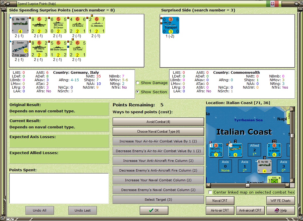
Task: Click the map vertical scrollbar thumb
Action: pos(292,135)
